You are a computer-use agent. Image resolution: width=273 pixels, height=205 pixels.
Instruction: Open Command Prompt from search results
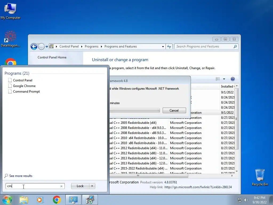pos(26,91)
